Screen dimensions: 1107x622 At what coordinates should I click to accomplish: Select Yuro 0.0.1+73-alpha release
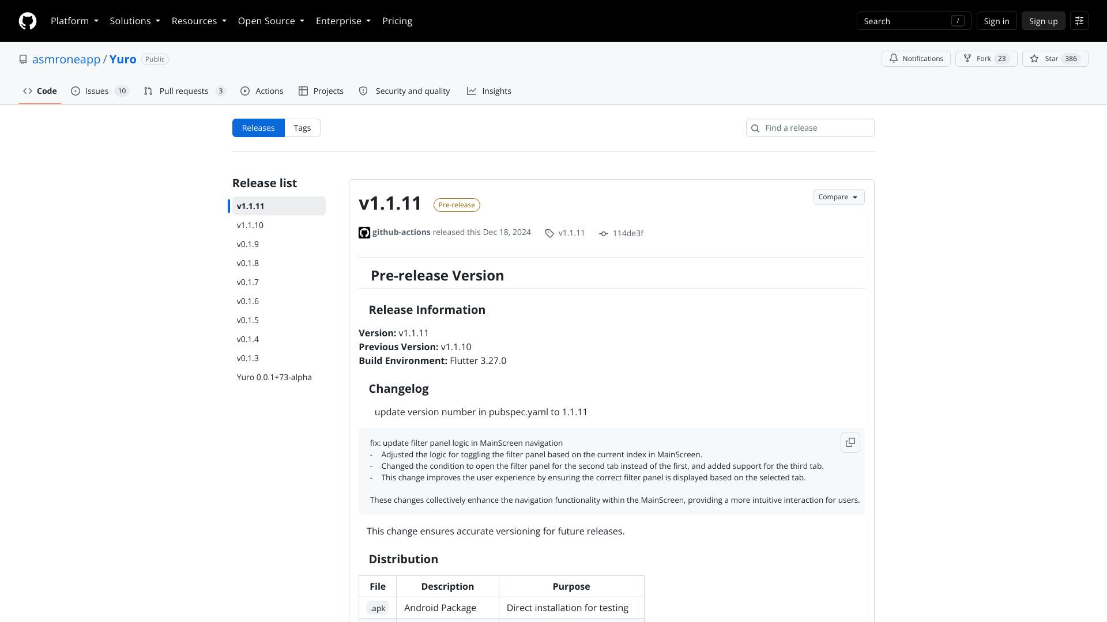pyautogui.click(x=279, y=377)
